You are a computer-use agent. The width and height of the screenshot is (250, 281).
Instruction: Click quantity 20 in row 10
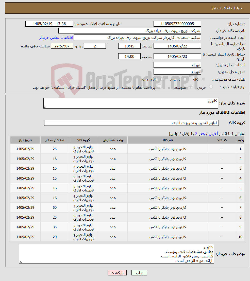click(x=55, y=237)
